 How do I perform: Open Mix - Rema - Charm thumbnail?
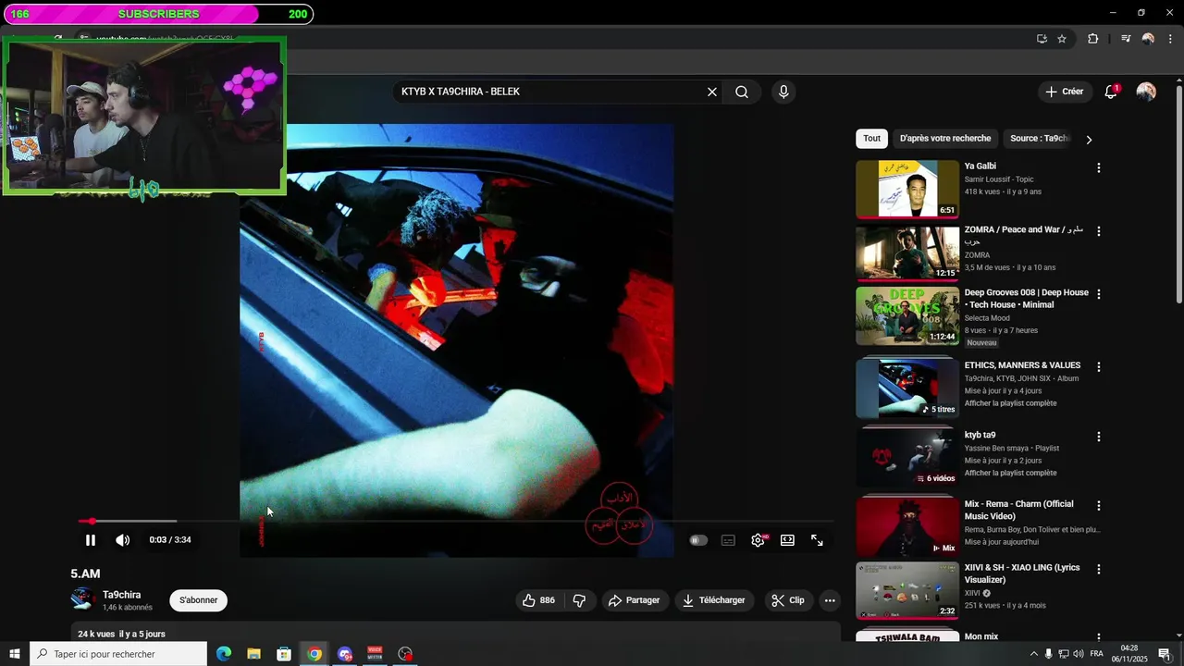(907, 527)
